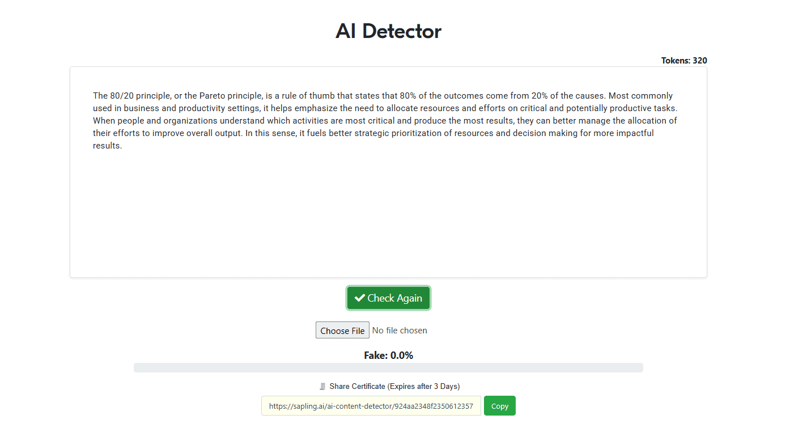Click the Fake: 0.0% result label

pyautogui.click(x=388, y=355)
